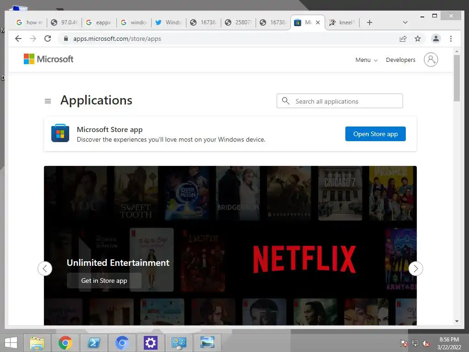
Task: Switch to the 'windo' Google tab
Action: coord(134,22)
